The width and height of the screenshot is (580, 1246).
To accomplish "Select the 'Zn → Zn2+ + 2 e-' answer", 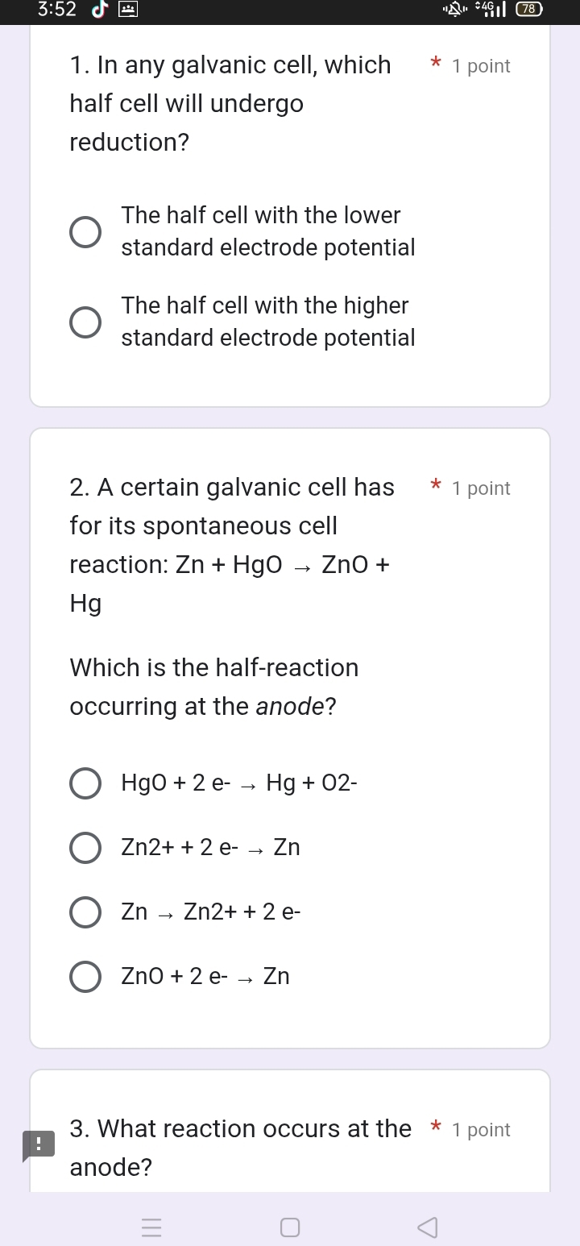I will (85, 912).
